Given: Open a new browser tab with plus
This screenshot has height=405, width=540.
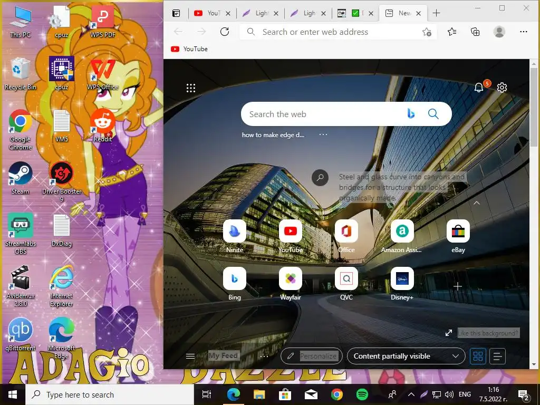Looking at the screenshot, I should [436, 13].
